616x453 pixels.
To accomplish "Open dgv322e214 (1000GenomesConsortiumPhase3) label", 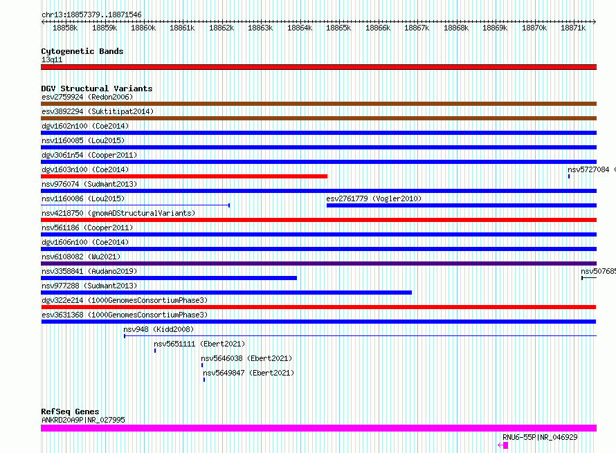I will pos(125,300).
